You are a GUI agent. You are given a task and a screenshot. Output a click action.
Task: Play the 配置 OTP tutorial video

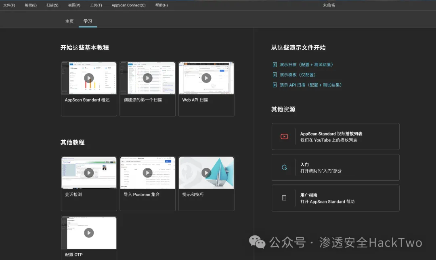coord(89,233)
